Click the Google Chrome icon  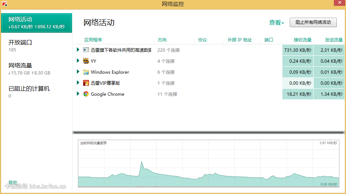point(86,94)
